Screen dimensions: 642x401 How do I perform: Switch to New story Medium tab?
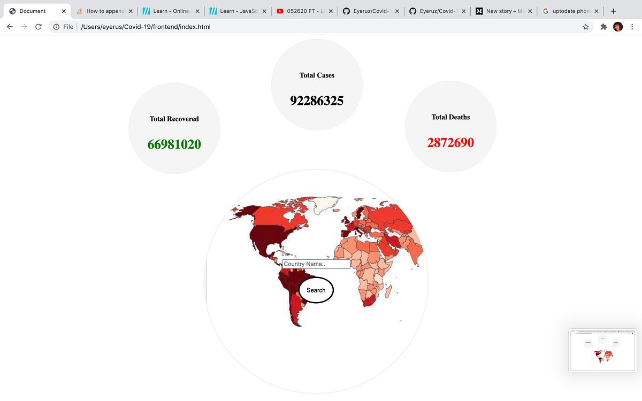(x=503, y=11)
